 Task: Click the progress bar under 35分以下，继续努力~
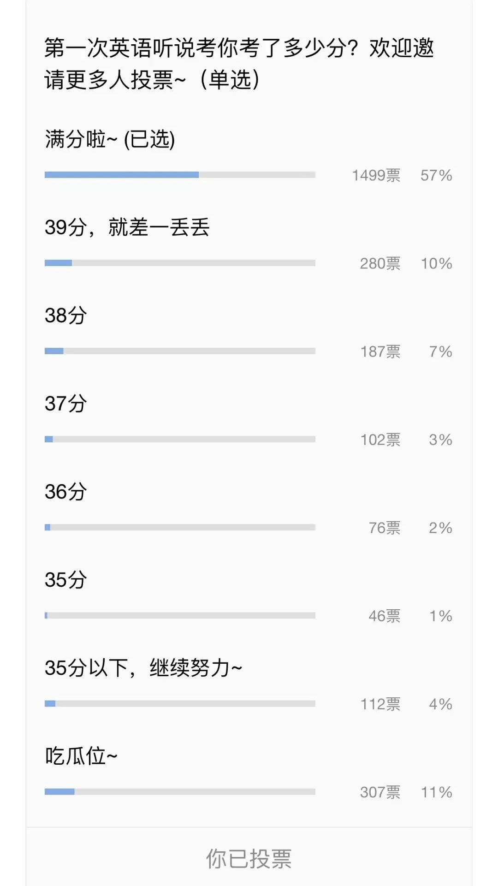coord(180,704)
